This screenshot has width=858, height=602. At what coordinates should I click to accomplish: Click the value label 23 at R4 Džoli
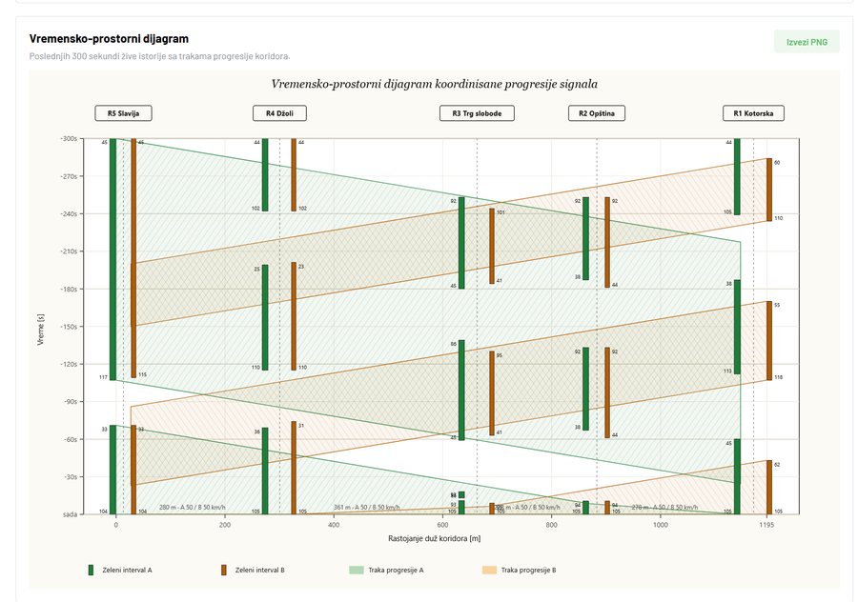coord(301,267)
